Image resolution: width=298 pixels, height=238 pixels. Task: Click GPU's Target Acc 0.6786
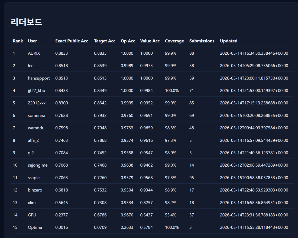coord(100,215)
